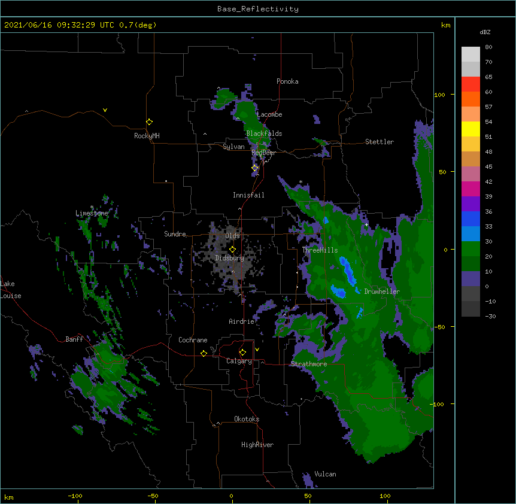Click the Calgary city label
Image resolution: width=516 pixels, height=504 pixels.
tap(239, 361)
